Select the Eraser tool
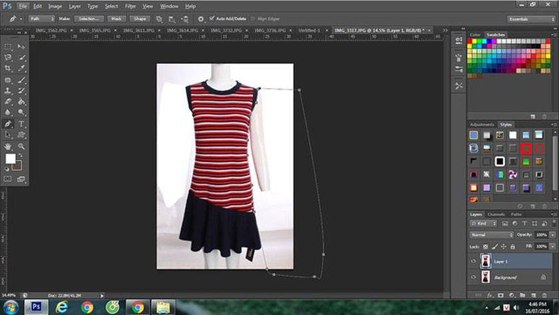 tap(8, 102)
